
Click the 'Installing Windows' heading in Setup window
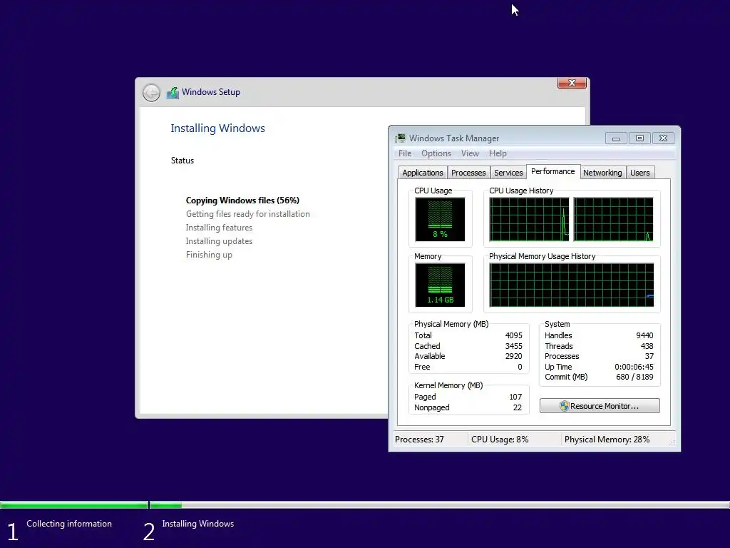(x=217, y=128)
